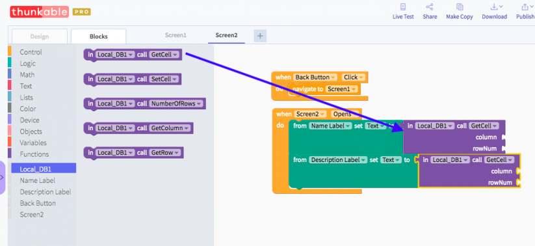This screenshot has width=535, height=246.
Task: Click rowNum input of highlighted GetCell block
Action: pyautogui.click(x=518, y=182)
